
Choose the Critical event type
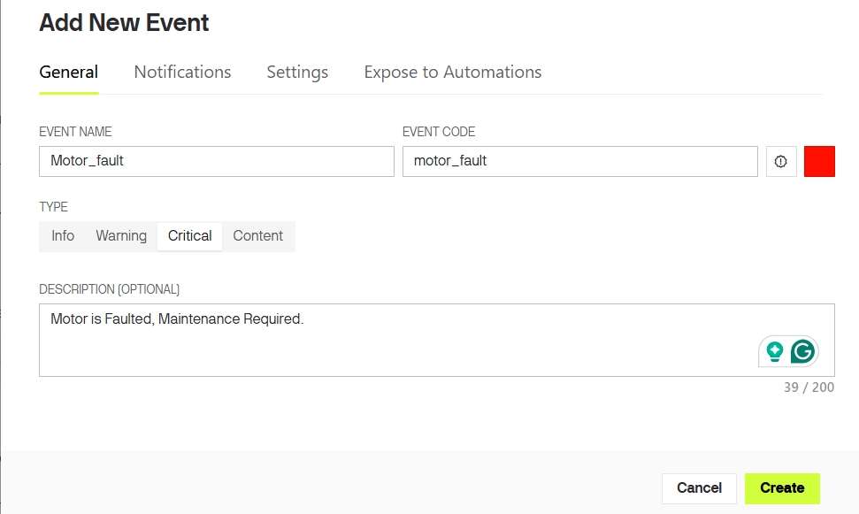point(189,236)
